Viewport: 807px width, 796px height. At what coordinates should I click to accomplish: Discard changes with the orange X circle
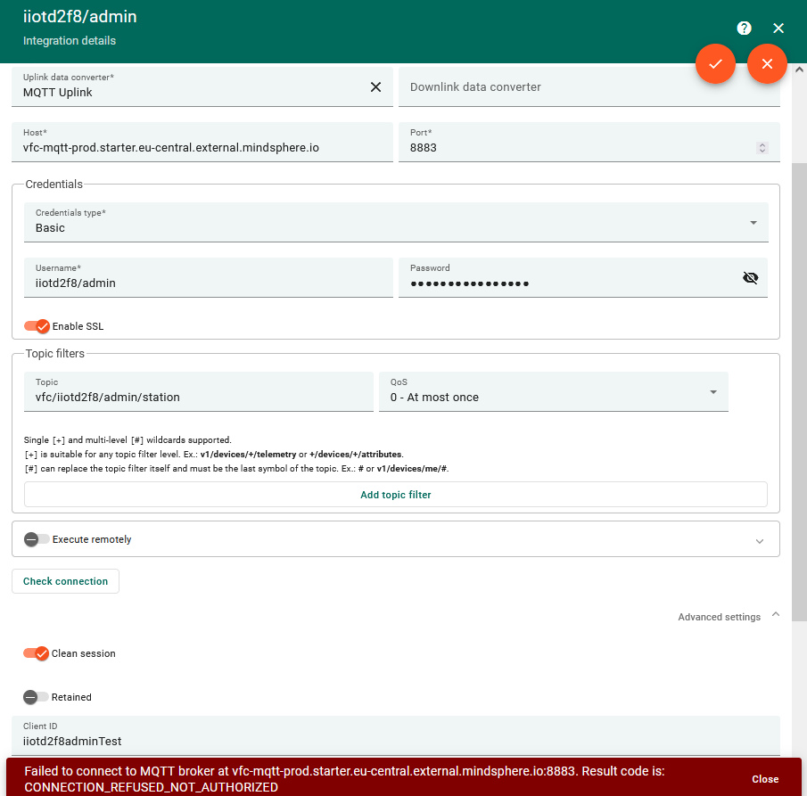(x=767, y=63)
